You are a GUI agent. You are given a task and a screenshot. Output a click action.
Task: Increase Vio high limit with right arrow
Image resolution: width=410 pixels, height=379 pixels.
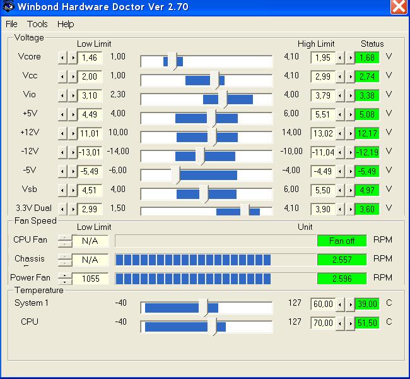tap(350, 95)
